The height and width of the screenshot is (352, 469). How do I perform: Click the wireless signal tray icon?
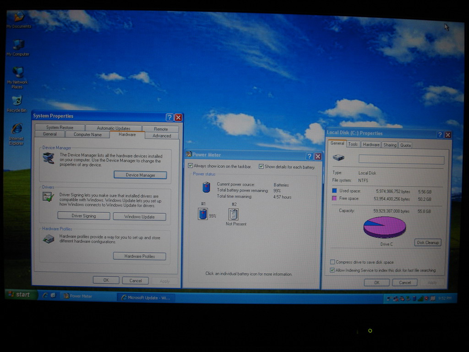[x=420, y=298]
